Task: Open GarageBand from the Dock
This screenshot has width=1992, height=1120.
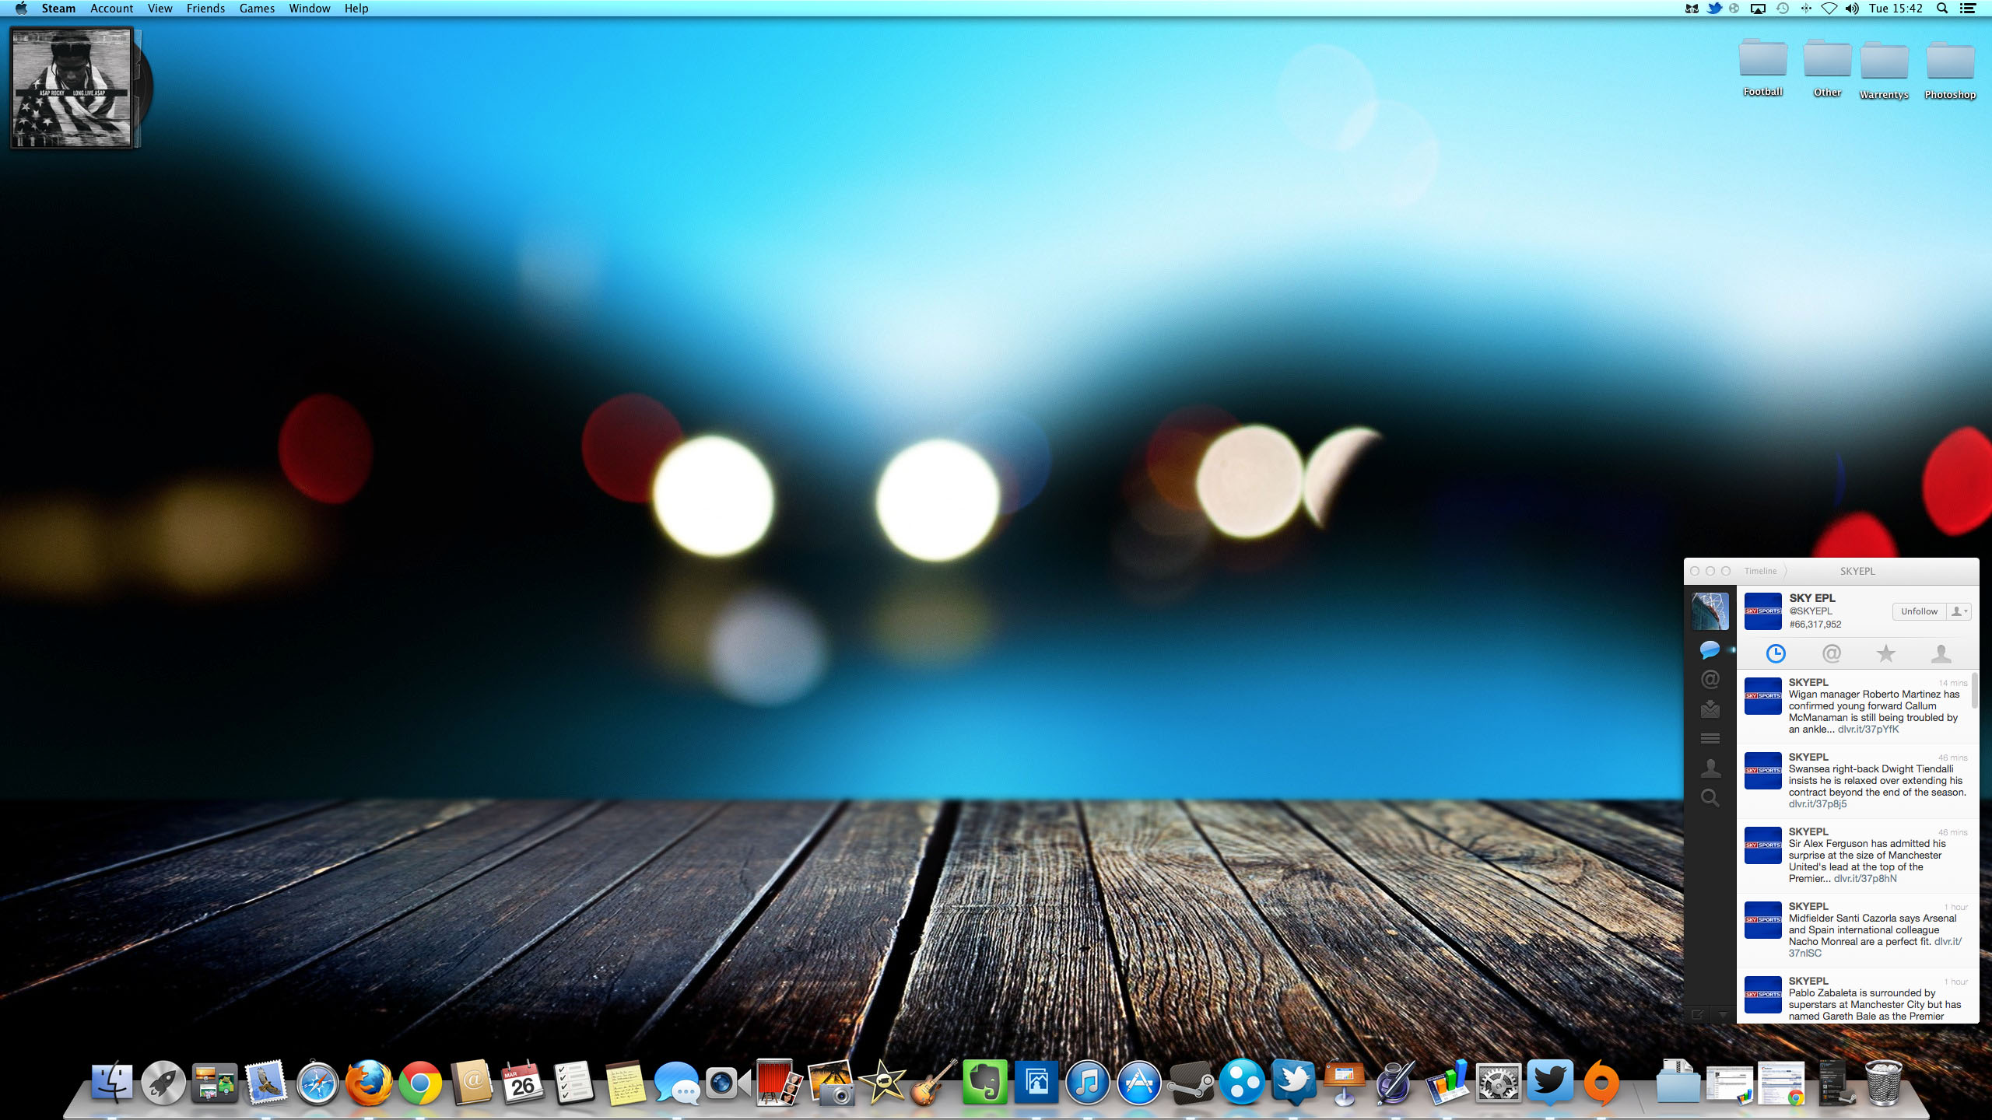Action: (934, 1083)
